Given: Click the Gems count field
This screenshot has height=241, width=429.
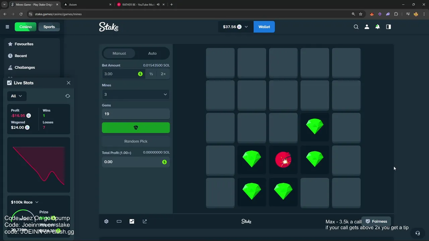Looking at the screenshot, I should click(136, 114).
